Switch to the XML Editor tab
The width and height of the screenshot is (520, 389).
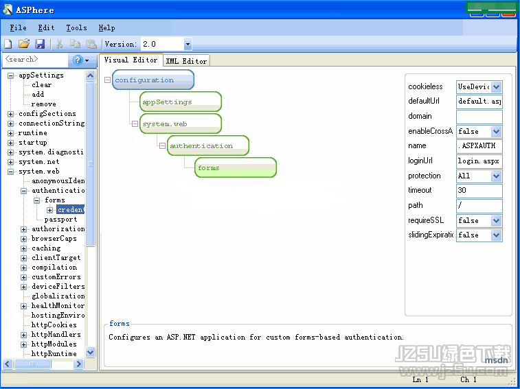(x=186, y=61)
